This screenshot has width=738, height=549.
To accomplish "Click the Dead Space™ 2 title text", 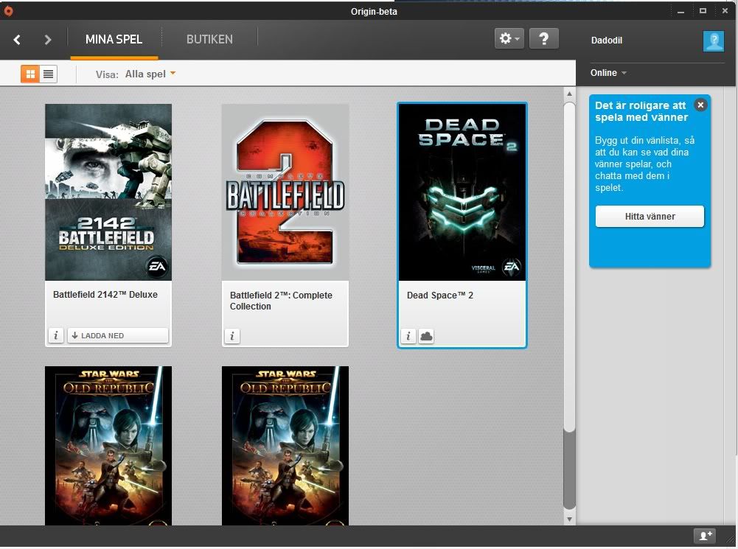I will point(440,296).
